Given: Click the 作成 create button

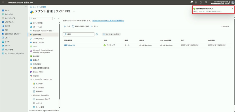Looking at the screenshot, I should (67, 26).
